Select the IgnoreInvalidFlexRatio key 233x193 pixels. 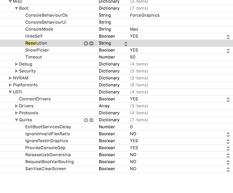coord(47,134)
